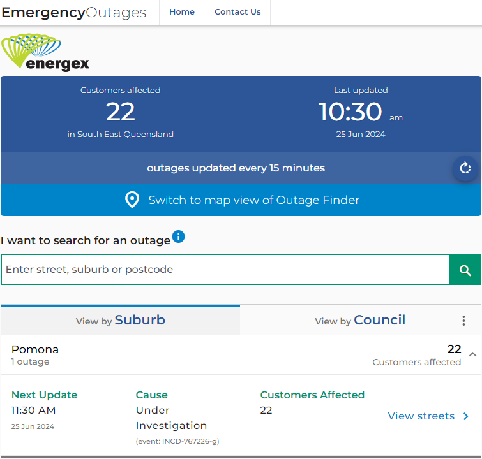
Task: Open the Home menu item
Action: 182,12
